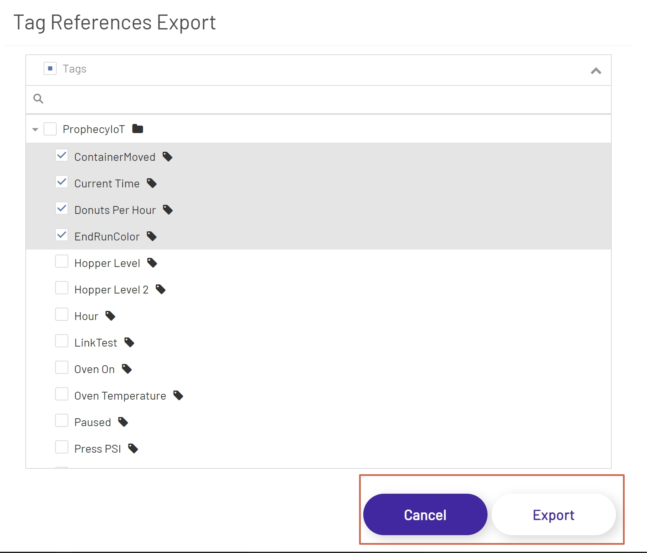Click the search magnifier icon
The height and width of the screenshot is (553, 647).
pyautogui.click(x=38, y=99)
